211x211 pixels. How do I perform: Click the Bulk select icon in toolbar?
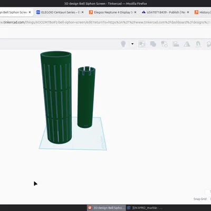point(141,44)
